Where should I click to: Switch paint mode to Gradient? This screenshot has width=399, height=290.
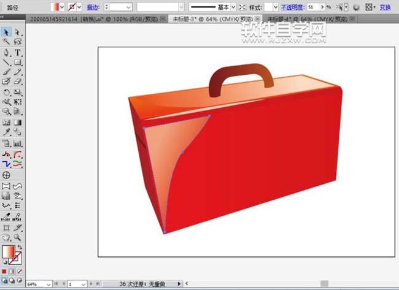coord(12,271)
